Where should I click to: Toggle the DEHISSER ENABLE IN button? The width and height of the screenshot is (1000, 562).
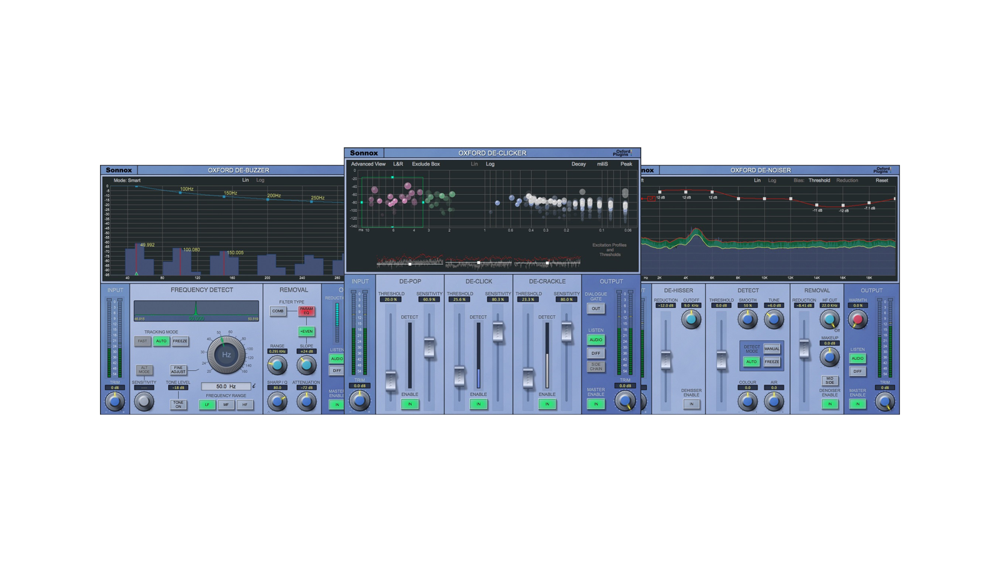(691, 404)
